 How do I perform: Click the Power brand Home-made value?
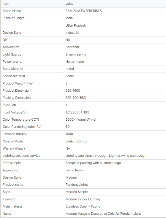coord(75,62)
